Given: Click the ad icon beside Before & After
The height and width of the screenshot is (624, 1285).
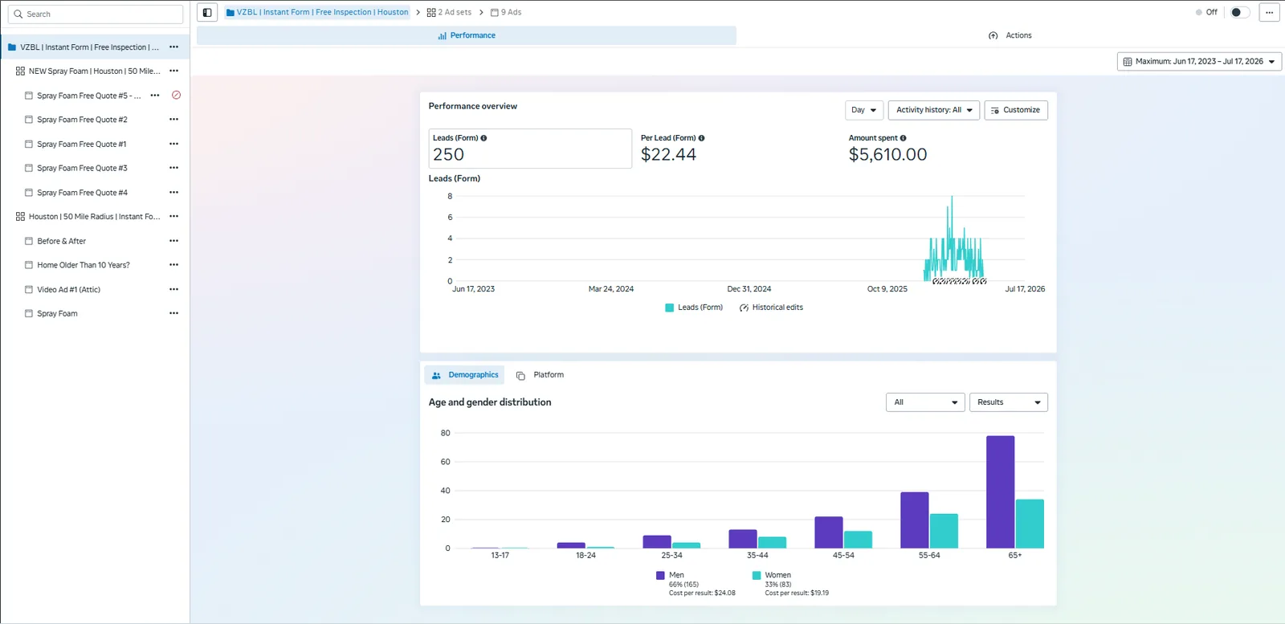Looking at the screenshot, I should (x=29, y=241).
